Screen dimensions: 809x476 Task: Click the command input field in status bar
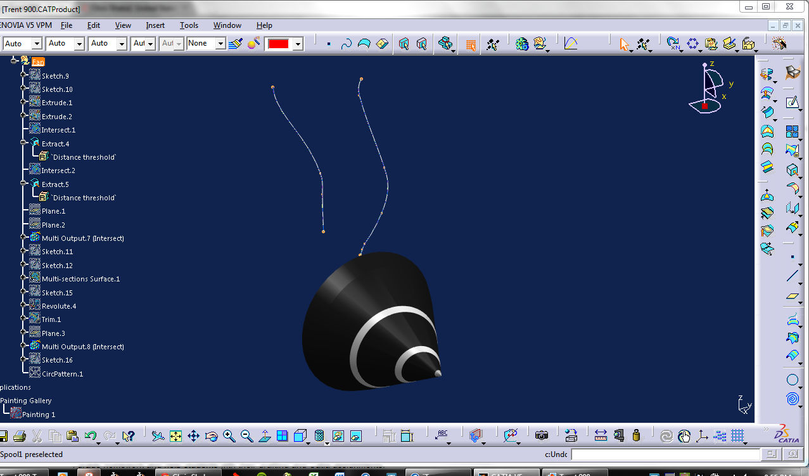pos(665,454)
